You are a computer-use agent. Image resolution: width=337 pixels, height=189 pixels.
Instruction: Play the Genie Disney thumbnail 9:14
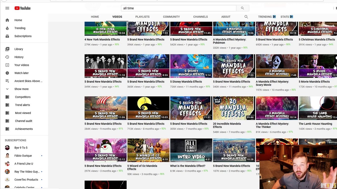click(x=191, y=66)
